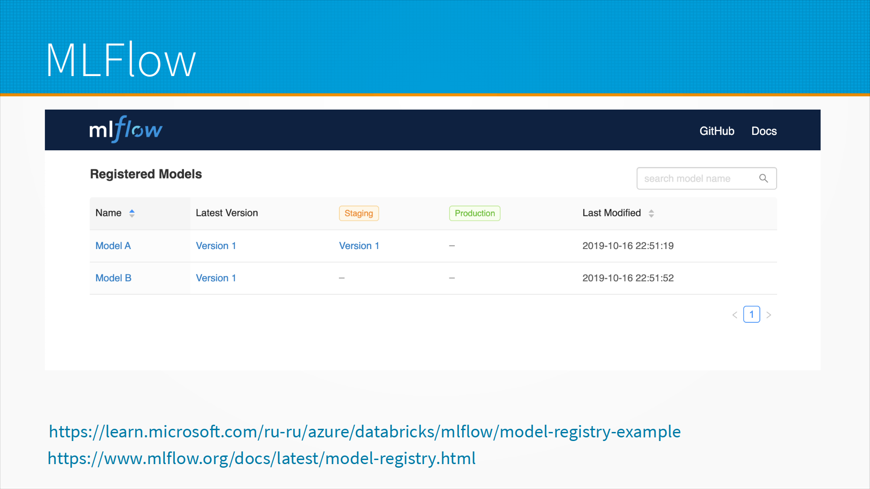Open Model B latest Version 1

tap(216, 278)
